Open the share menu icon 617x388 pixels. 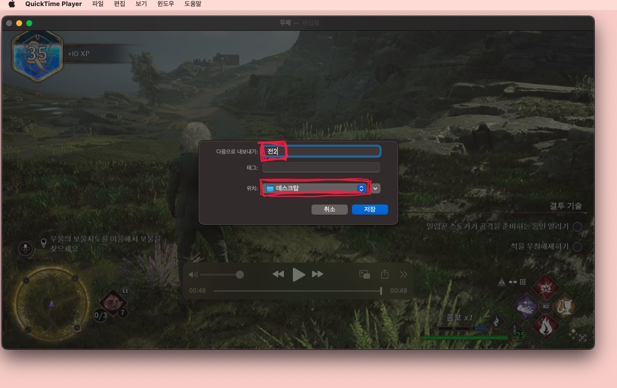tap(385, 274)
